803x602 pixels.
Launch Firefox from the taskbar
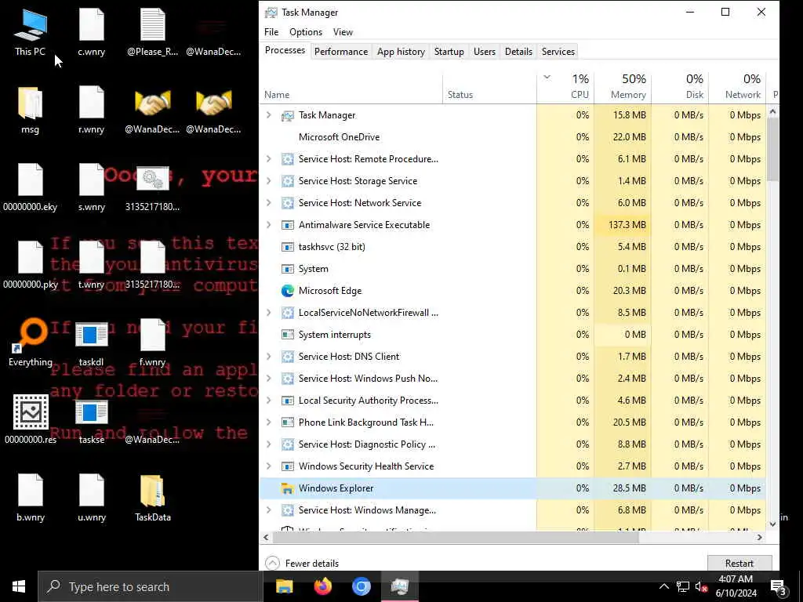(x=322, y=586)
